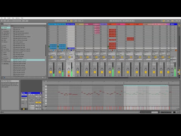The image size is (181, 136).
Task: Click the Tap tempo button
Action: coord(6,21)
